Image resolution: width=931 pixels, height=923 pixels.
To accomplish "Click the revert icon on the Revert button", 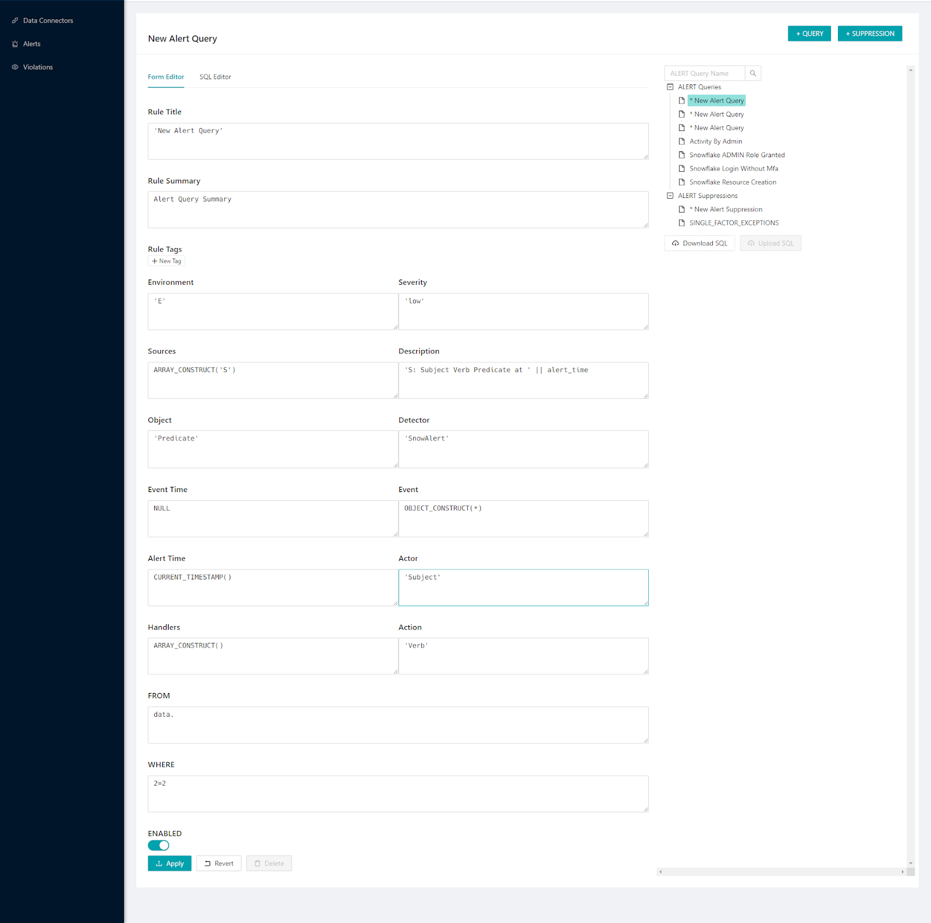I will (207, 863).
